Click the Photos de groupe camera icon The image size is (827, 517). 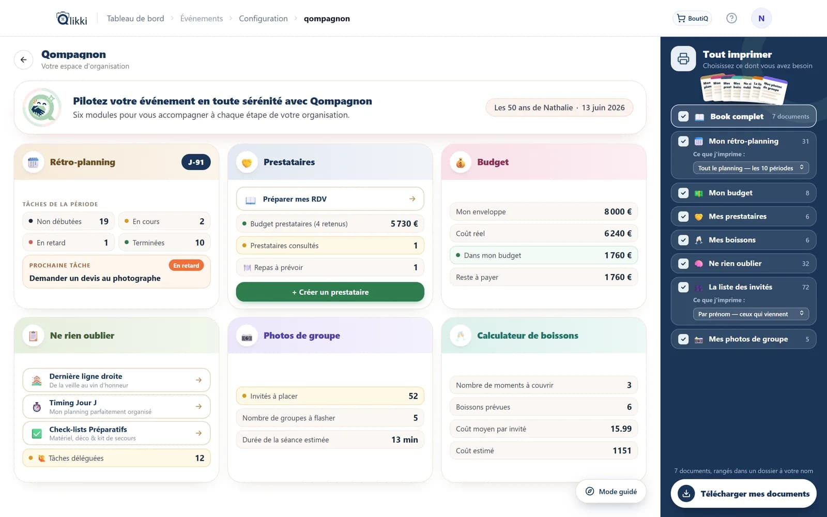(247, 336)
